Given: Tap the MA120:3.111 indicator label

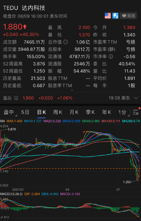Looking at the screenshot, I should [111, 121].
